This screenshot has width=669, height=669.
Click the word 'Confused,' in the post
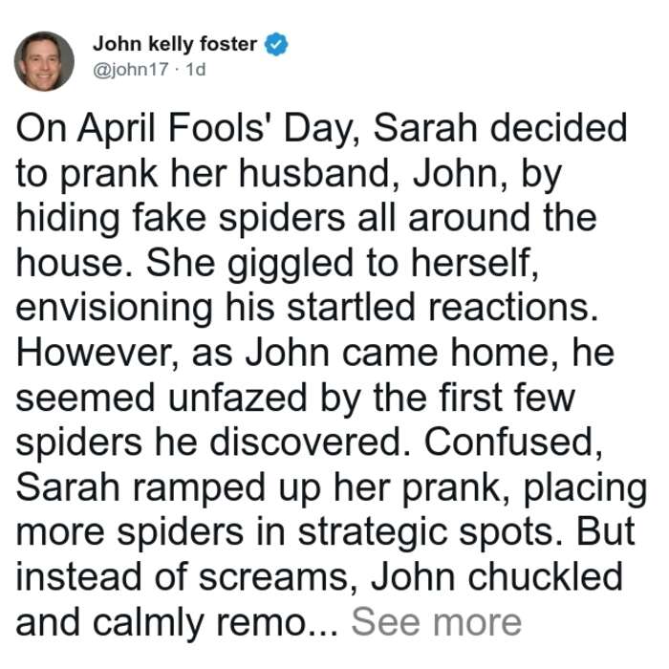[x=514, y=442]
